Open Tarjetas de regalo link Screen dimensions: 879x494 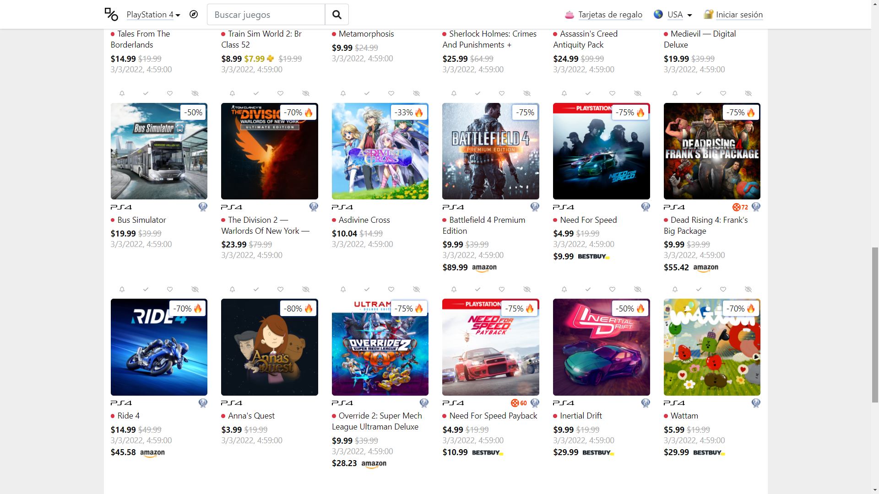pos(610,15)
